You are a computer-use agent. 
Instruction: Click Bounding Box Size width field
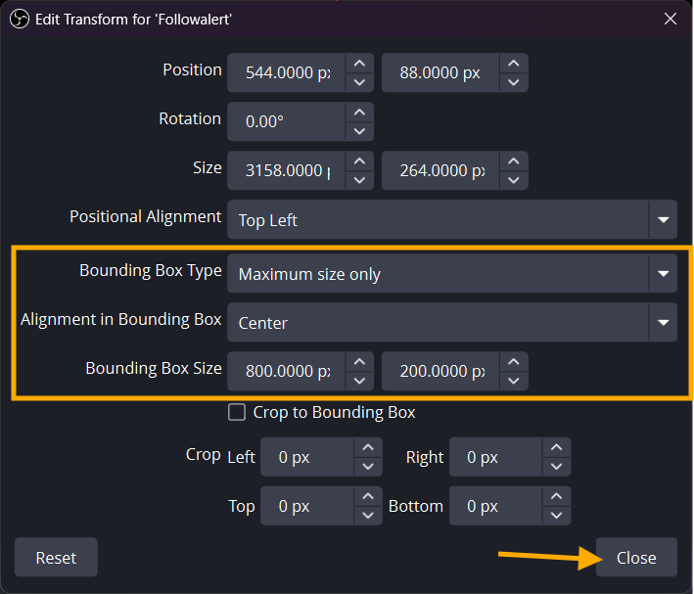click(286, 371)
